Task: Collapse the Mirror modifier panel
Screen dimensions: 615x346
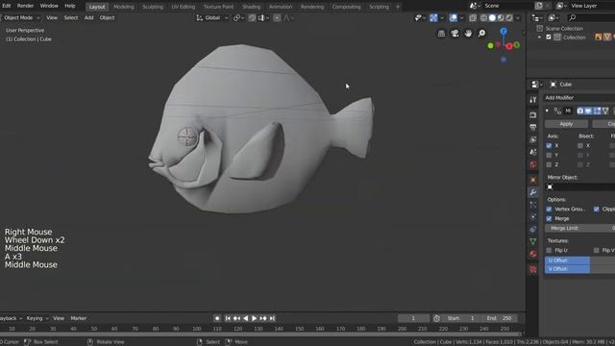Action: point(547,111)
